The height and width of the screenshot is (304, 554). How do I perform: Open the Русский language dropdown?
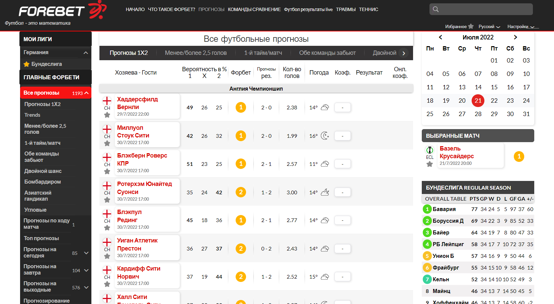489,27
